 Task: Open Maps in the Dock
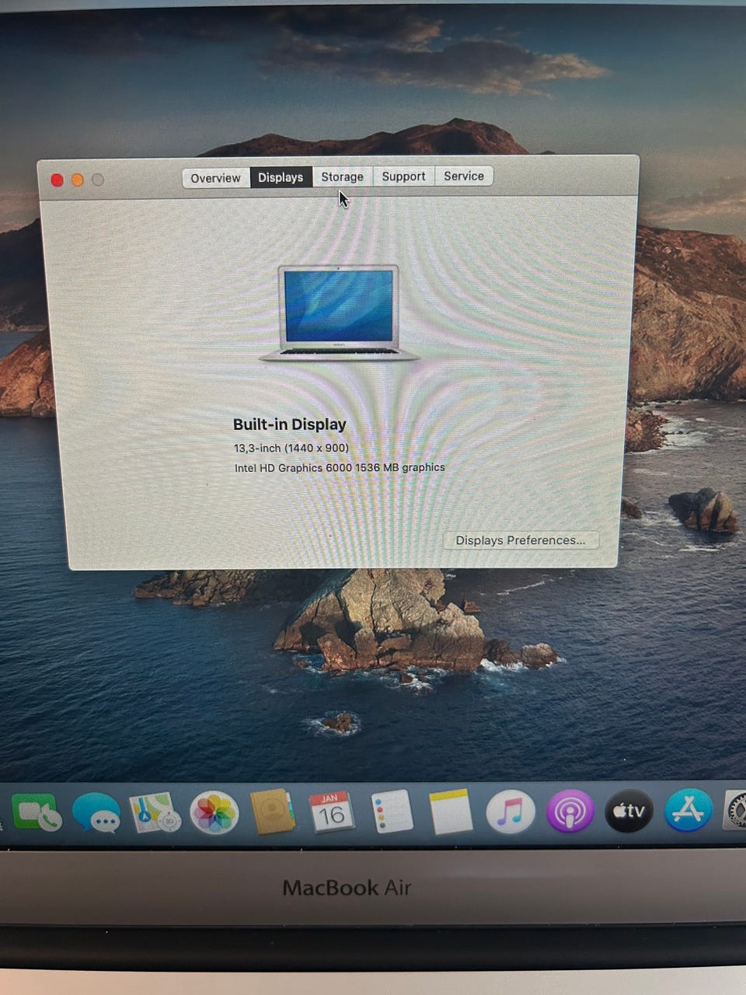click(x=155, y=813)
